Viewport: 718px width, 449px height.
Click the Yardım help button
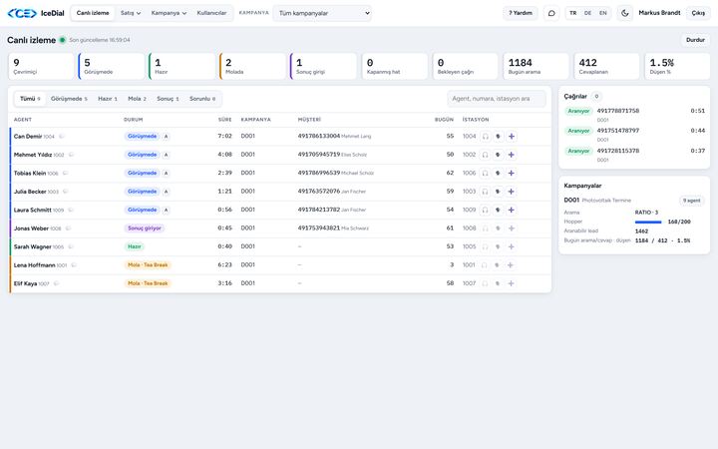pos(521,13)
